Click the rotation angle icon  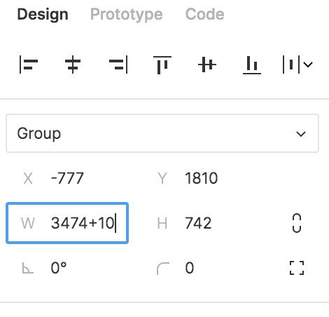tap(28, 268)
